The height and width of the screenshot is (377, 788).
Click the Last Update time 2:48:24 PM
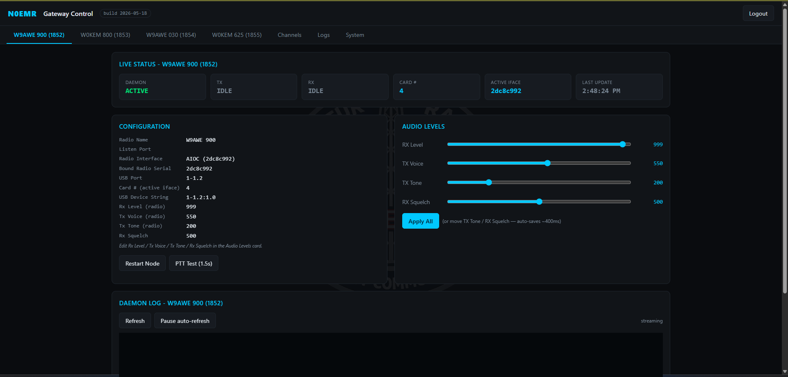(601, 91)
